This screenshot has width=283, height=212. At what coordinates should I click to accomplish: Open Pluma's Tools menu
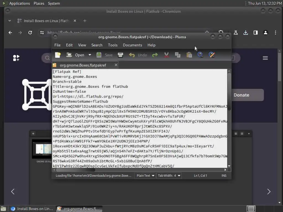point(113,45)
